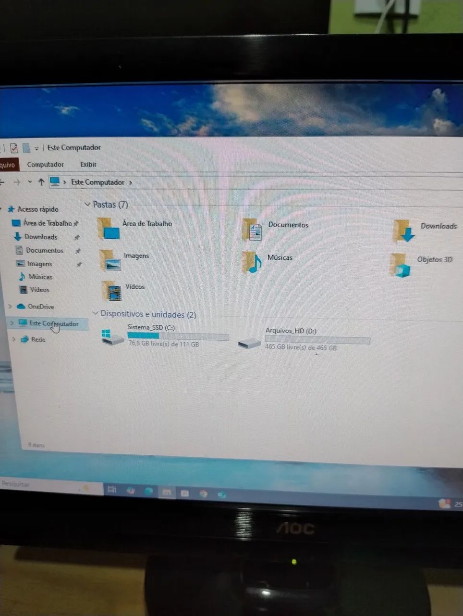Click the Sistema_SSD (C:) drive label
Viewport: 463px width, 616px height.
[x=151, y=327]
